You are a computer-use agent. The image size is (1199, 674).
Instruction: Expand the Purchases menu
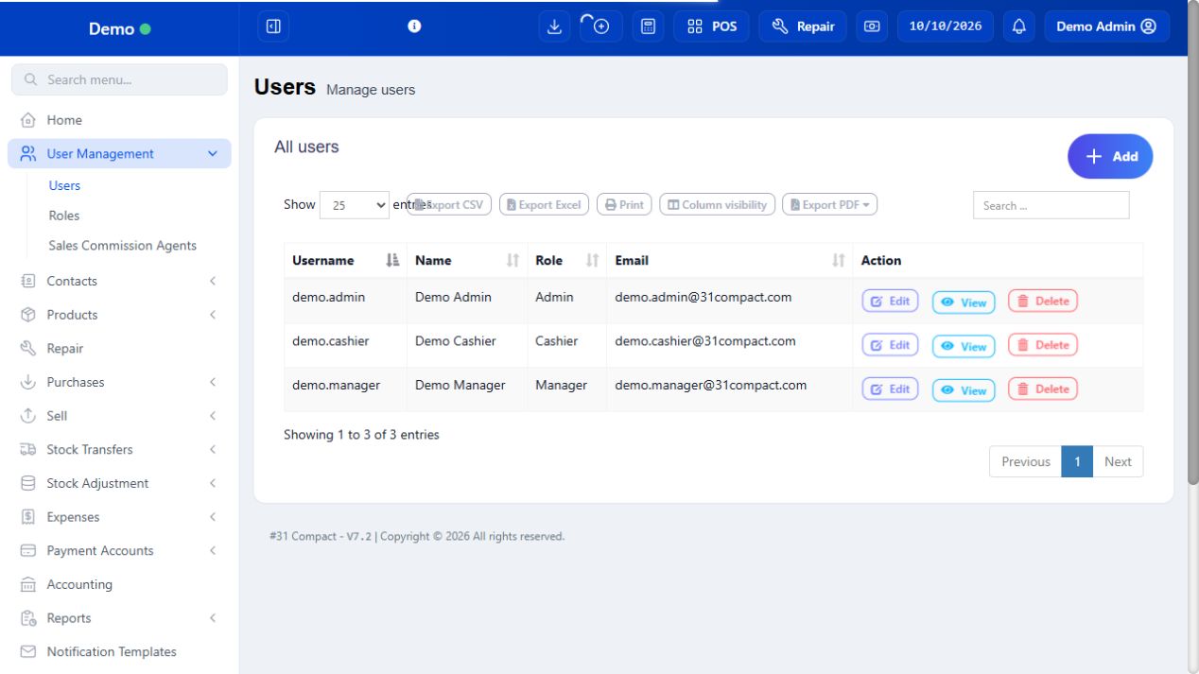[x=119, y=382]
